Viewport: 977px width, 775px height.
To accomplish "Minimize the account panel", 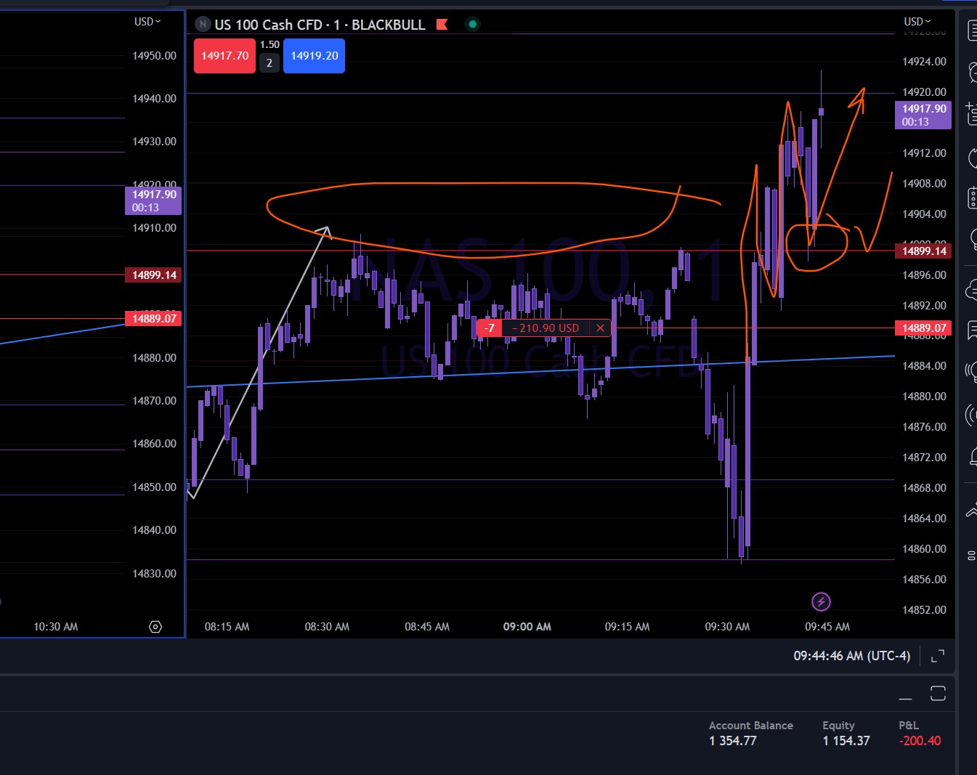I will click(905, 699).
